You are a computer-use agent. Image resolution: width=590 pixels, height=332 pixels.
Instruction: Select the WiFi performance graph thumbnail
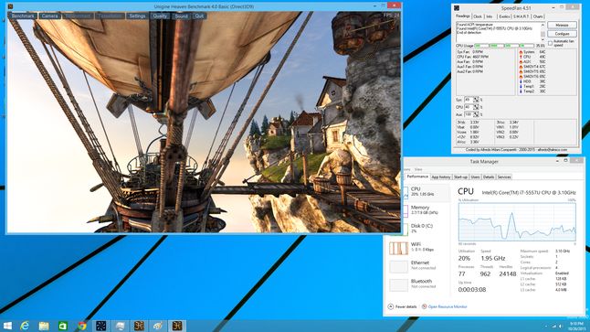[x=398, y=248]
